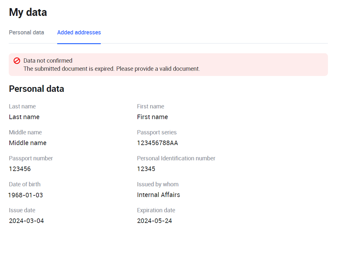Click the Expiration date label
This screenshot has width=337, height=271.
click(156, 210)
